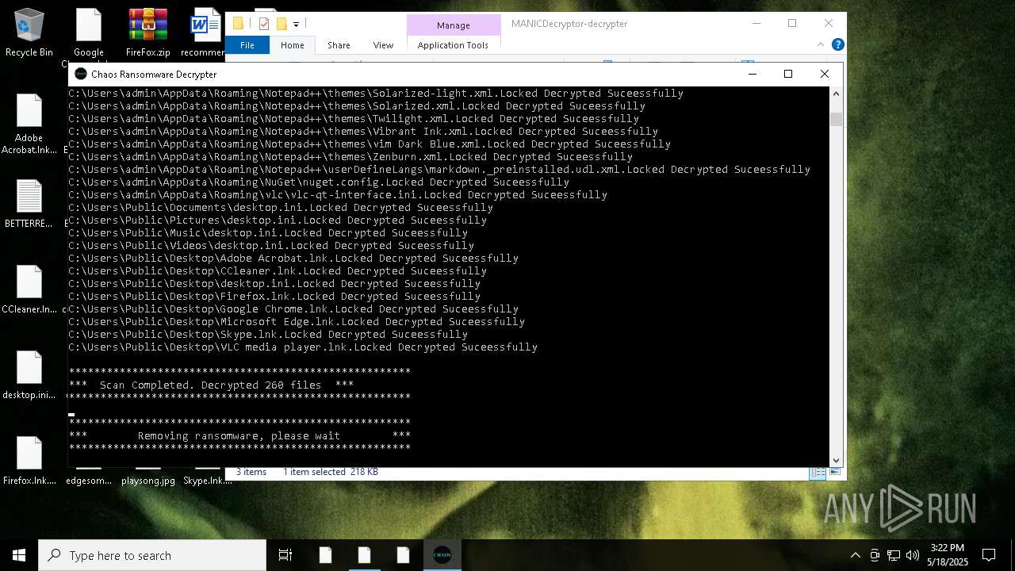Click the "3 items" status bar text
1015x571 pixels.
point(251,472)
